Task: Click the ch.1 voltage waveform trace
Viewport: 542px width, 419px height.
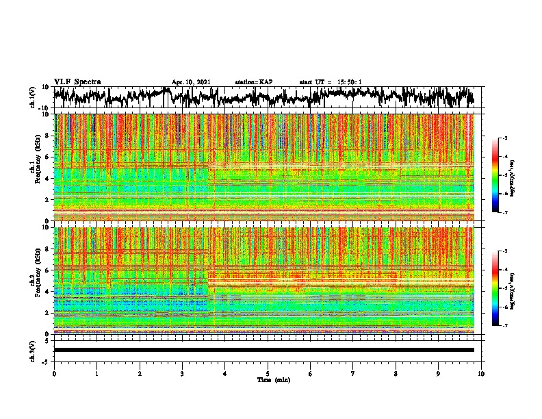Action: click(264, 97)
